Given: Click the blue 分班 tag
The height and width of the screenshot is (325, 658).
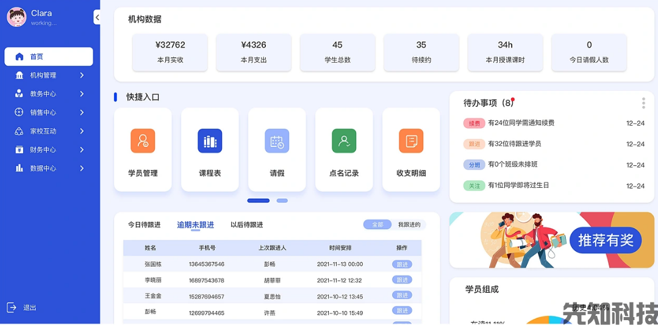Looking at the screenshot, I should pyautogui.click(x=474, y=165).
